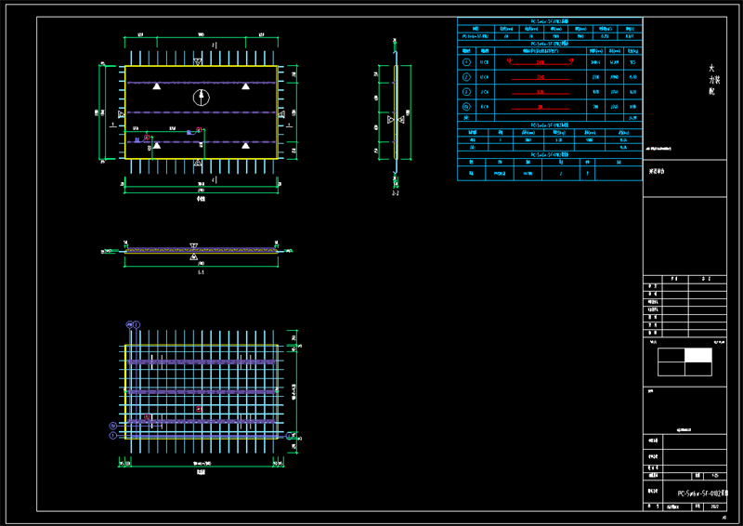The height and width of the screenshot is (526, 743).
Task: Select the upper-right white lifting triangle in top plan
Action: click(x=245, y=85)
